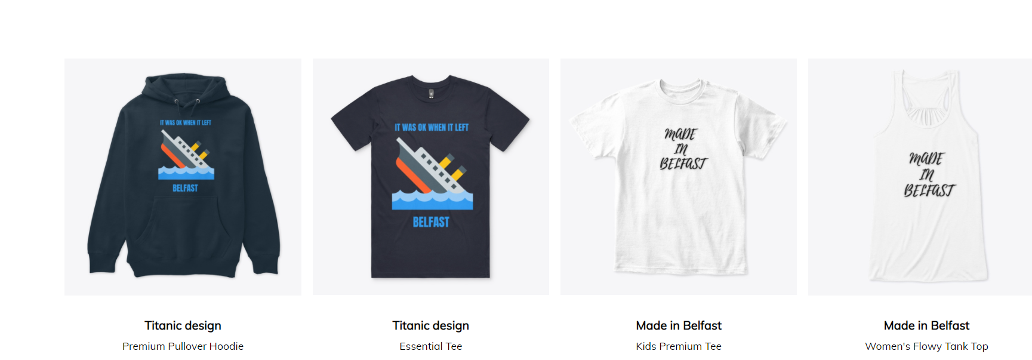Viewport: 1032px width, 360px height.
Task: Open the white Kids Premium Tee image
Action: point(679,177)
